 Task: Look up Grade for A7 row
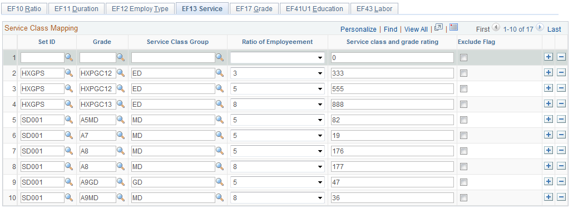121,135
